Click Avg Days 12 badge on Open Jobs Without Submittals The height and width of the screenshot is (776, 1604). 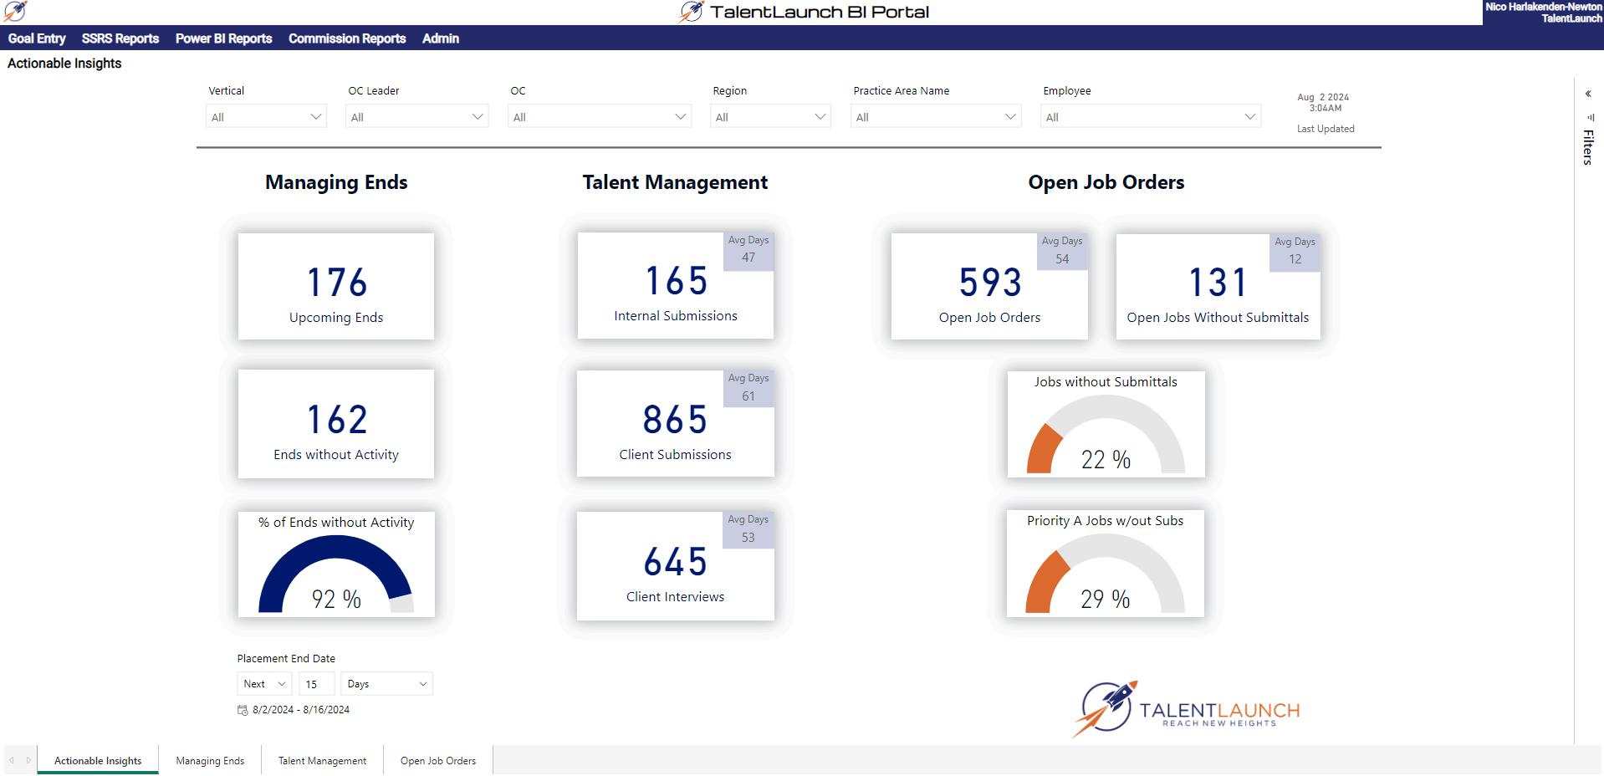[1295, 251]
